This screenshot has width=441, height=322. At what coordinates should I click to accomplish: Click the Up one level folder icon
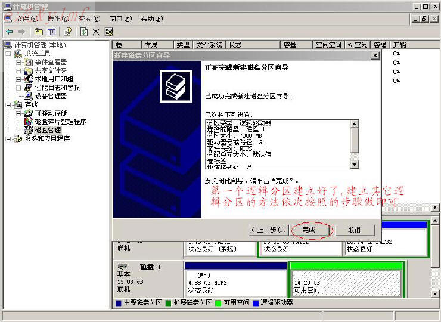(39, 32)
